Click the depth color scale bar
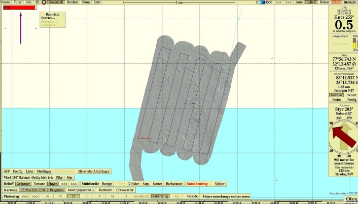The width and height of the screenshot is (358, 204). pyautogui.click(x=262, y=2)
